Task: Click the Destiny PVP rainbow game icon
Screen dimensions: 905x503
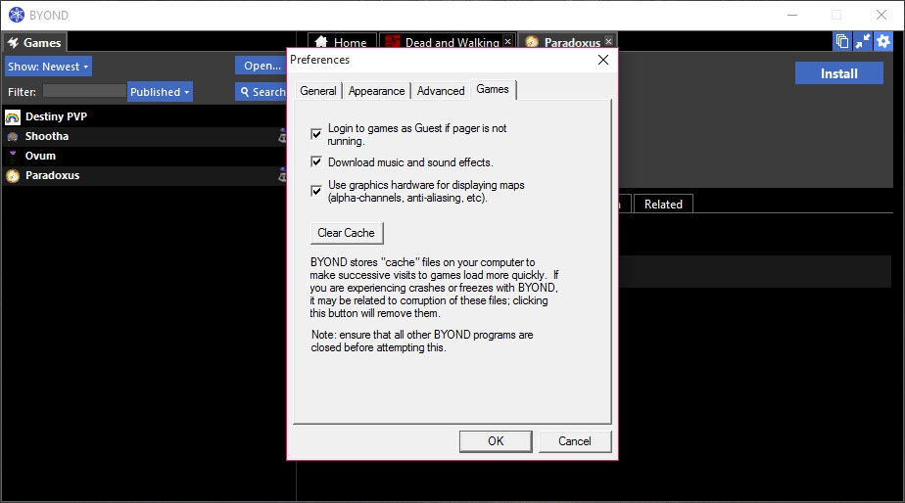Action: [13, 117]
